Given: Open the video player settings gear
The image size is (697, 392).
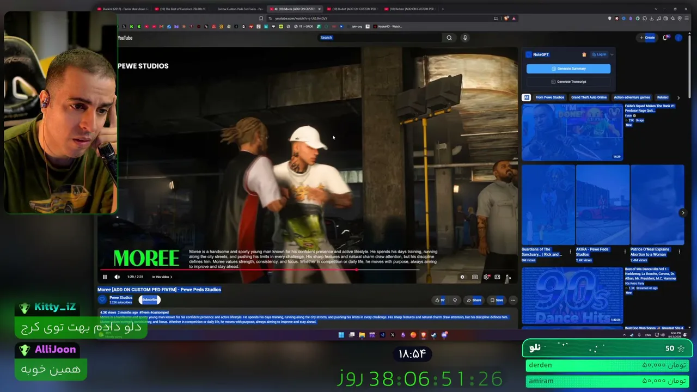Looking at the screenshot, I should click(x=486, y=277).
